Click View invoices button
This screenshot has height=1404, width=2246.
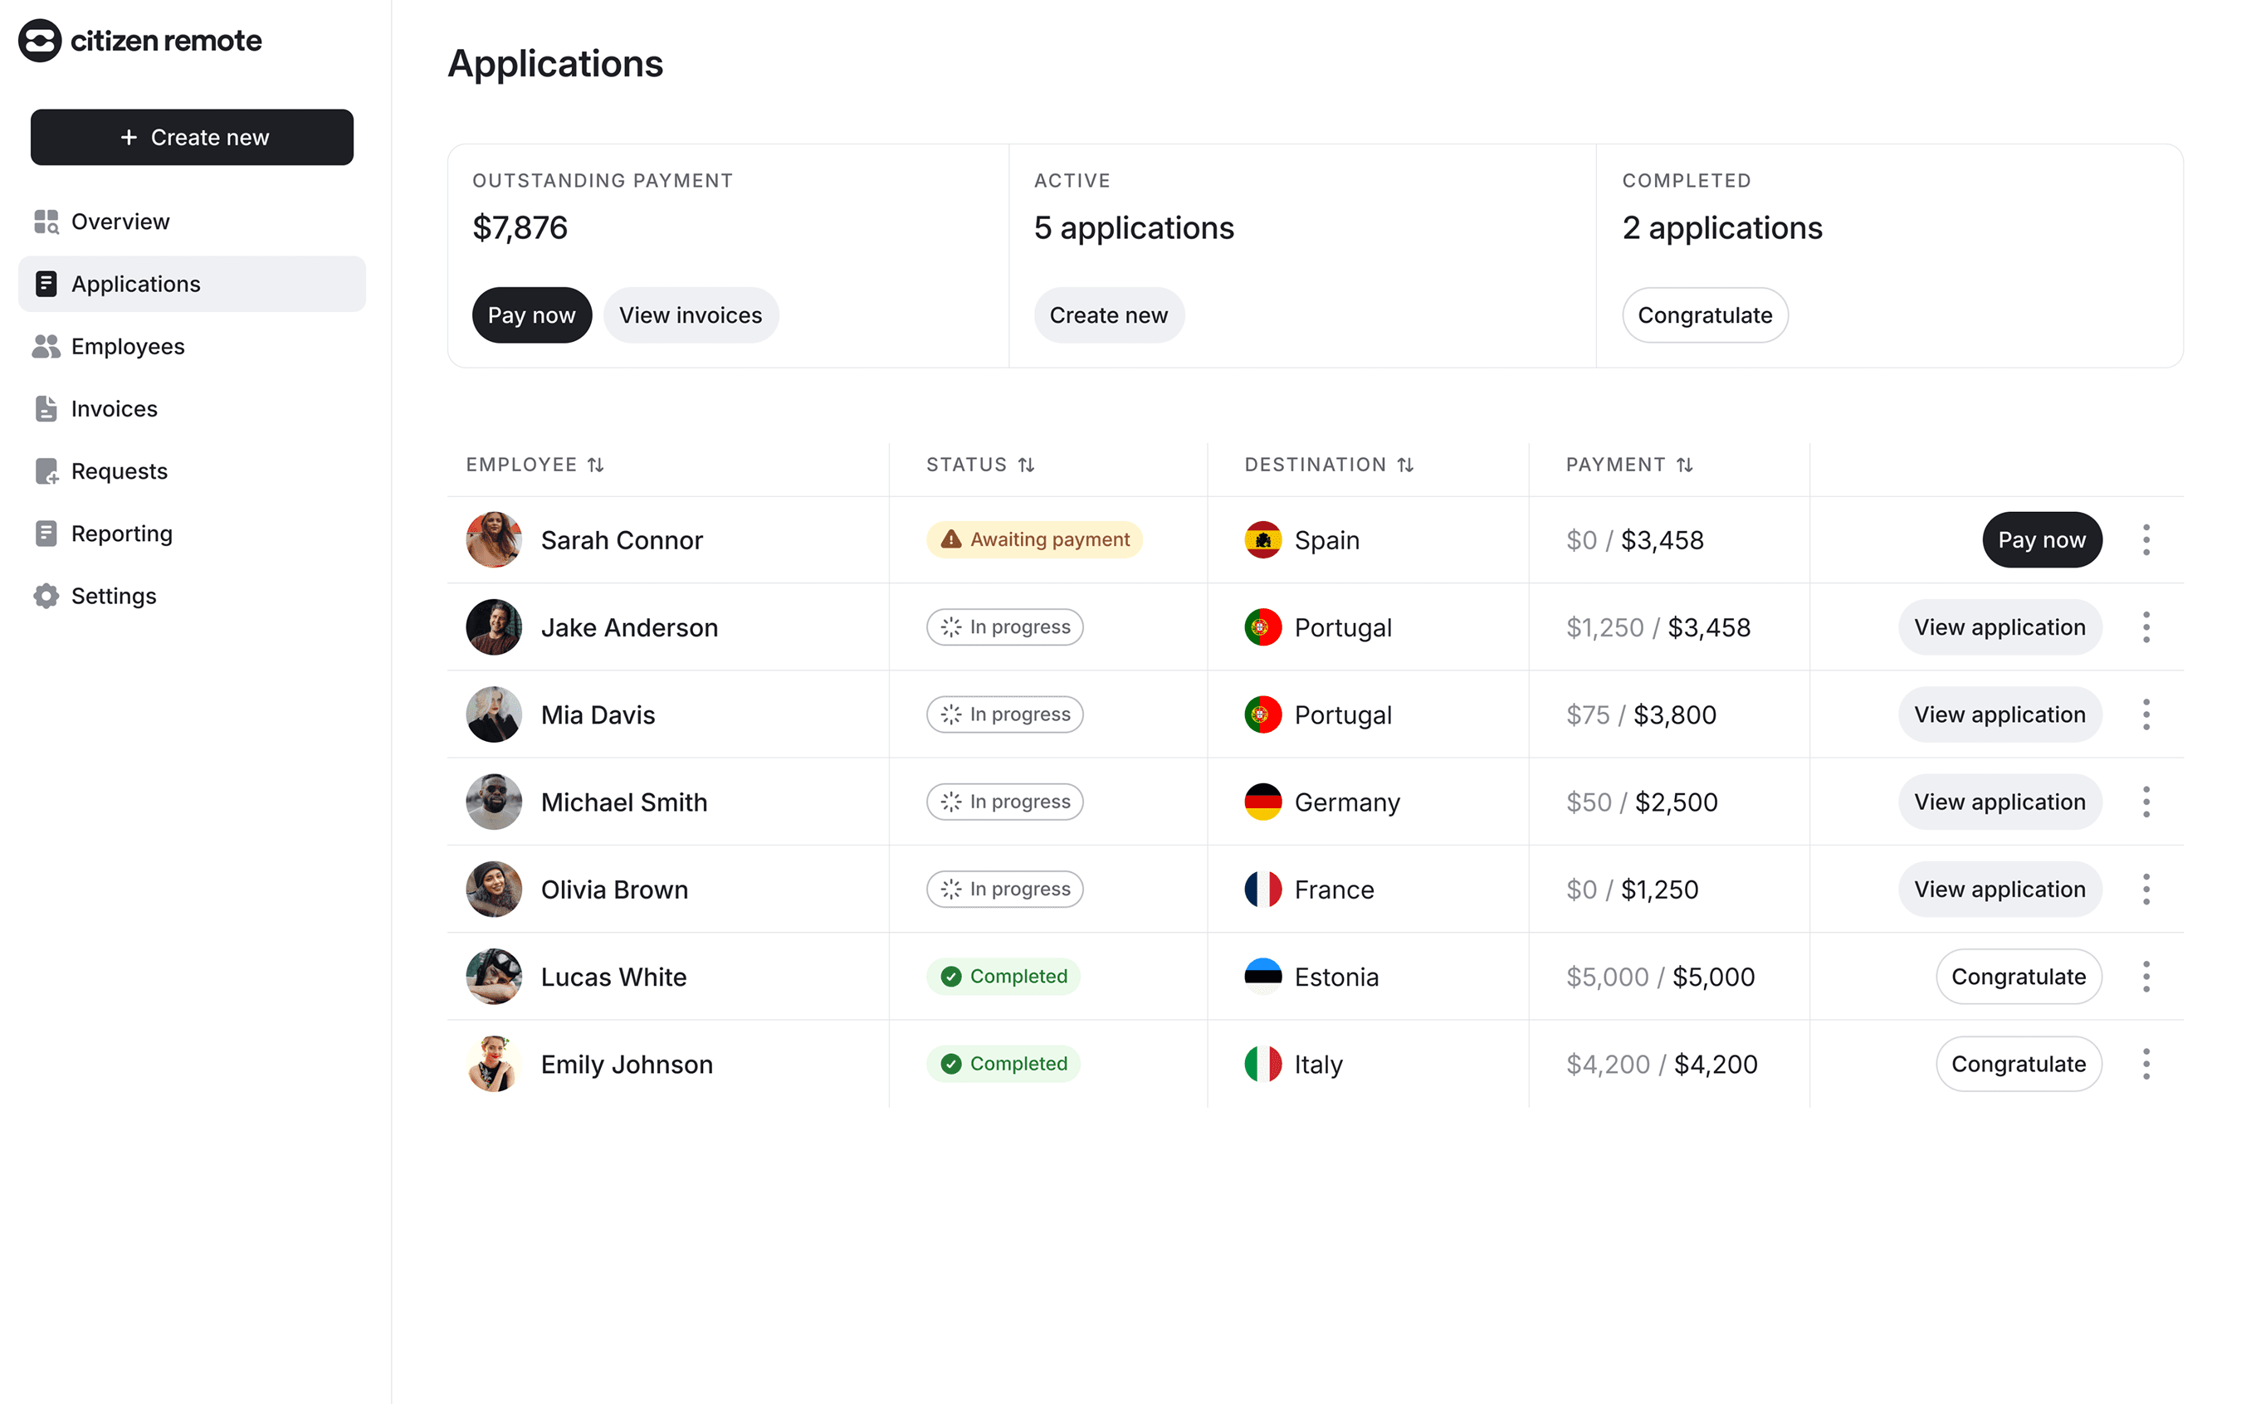click(x=690, y=314)
